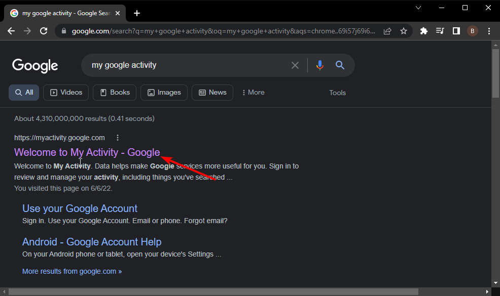Click 'You visited this page on 6/6/22.' text
Image resolution: width=500 pixels, height=296 pixels.
click(x=63, y=188)
